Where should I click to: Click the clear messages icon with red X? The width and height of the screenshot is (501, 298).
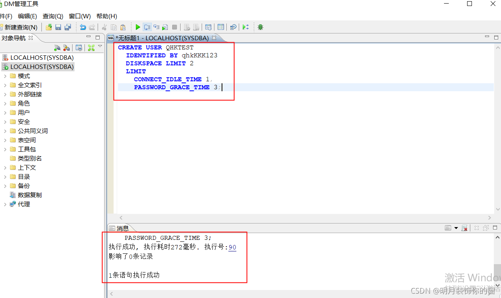point(464,228)
